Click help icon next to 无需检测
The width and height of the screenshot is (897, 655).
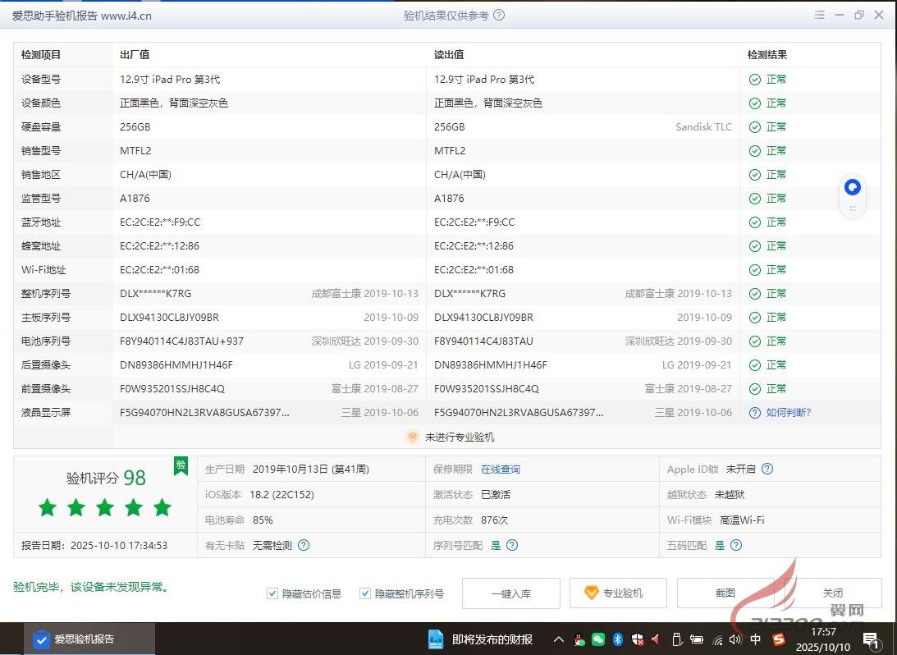tap(304, 545)
